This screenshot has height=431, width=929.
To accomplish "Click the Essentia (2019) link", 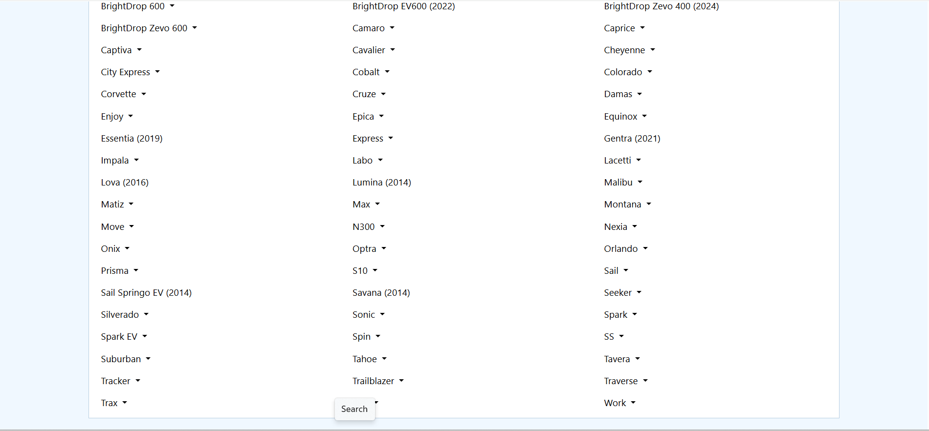I will pos(132,139).
